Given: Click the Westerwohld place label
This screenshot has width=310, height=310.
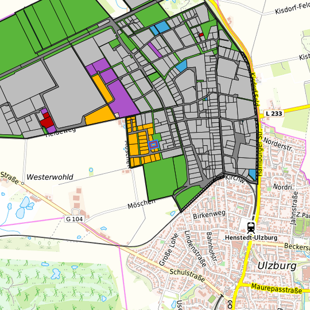Looking at the screenshot, I should pos(50,177).
